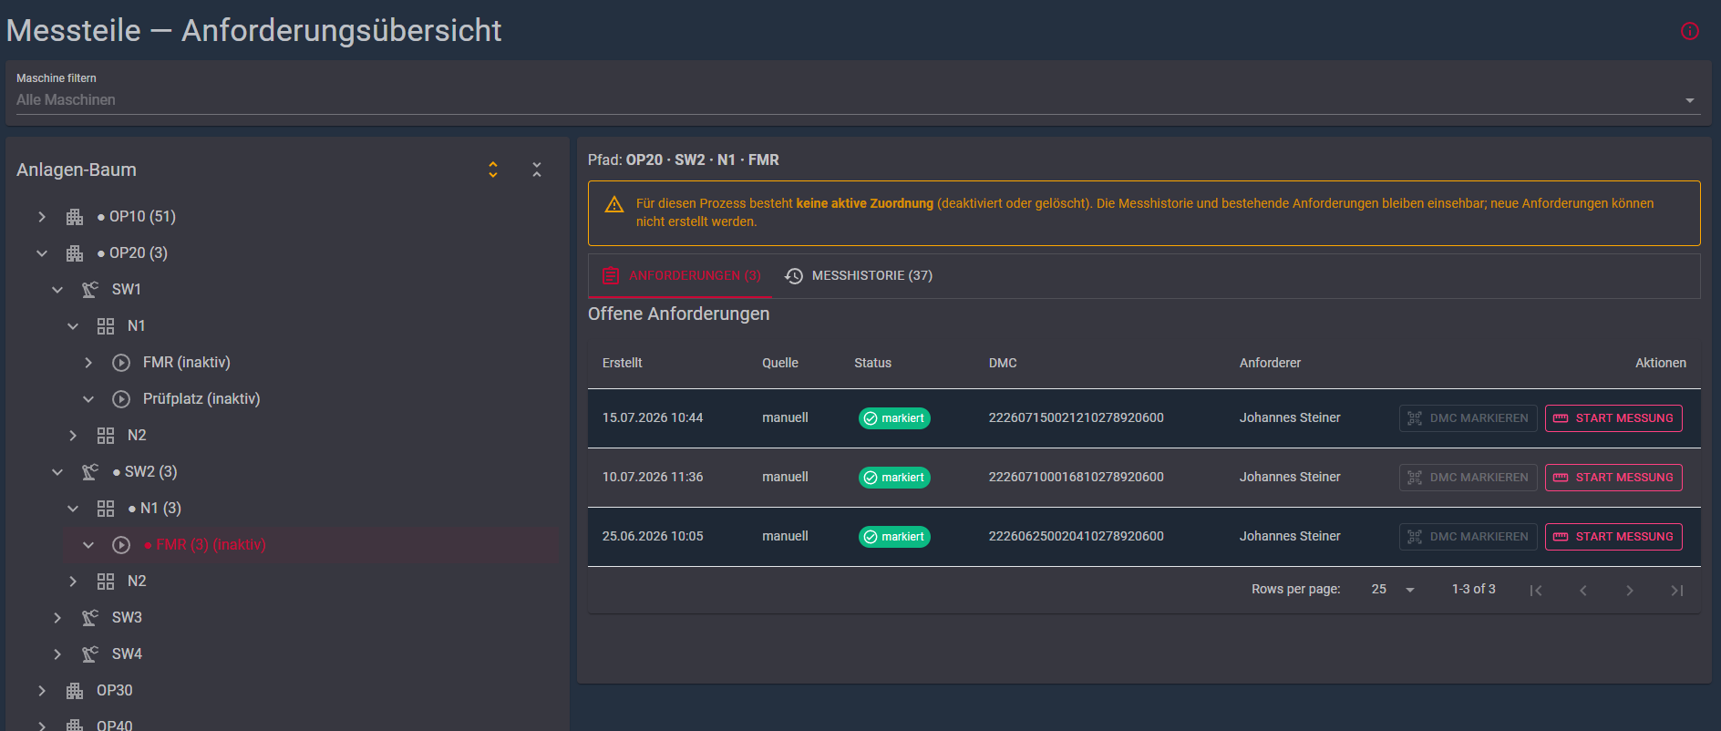
Task: Collapse the OP20 (3) node chevron
Action: tap(42, 253)
